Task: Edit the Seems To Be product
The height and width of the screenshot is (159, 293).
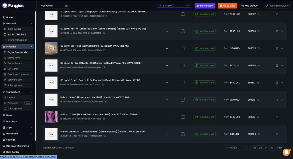Action: pos(277,83)
